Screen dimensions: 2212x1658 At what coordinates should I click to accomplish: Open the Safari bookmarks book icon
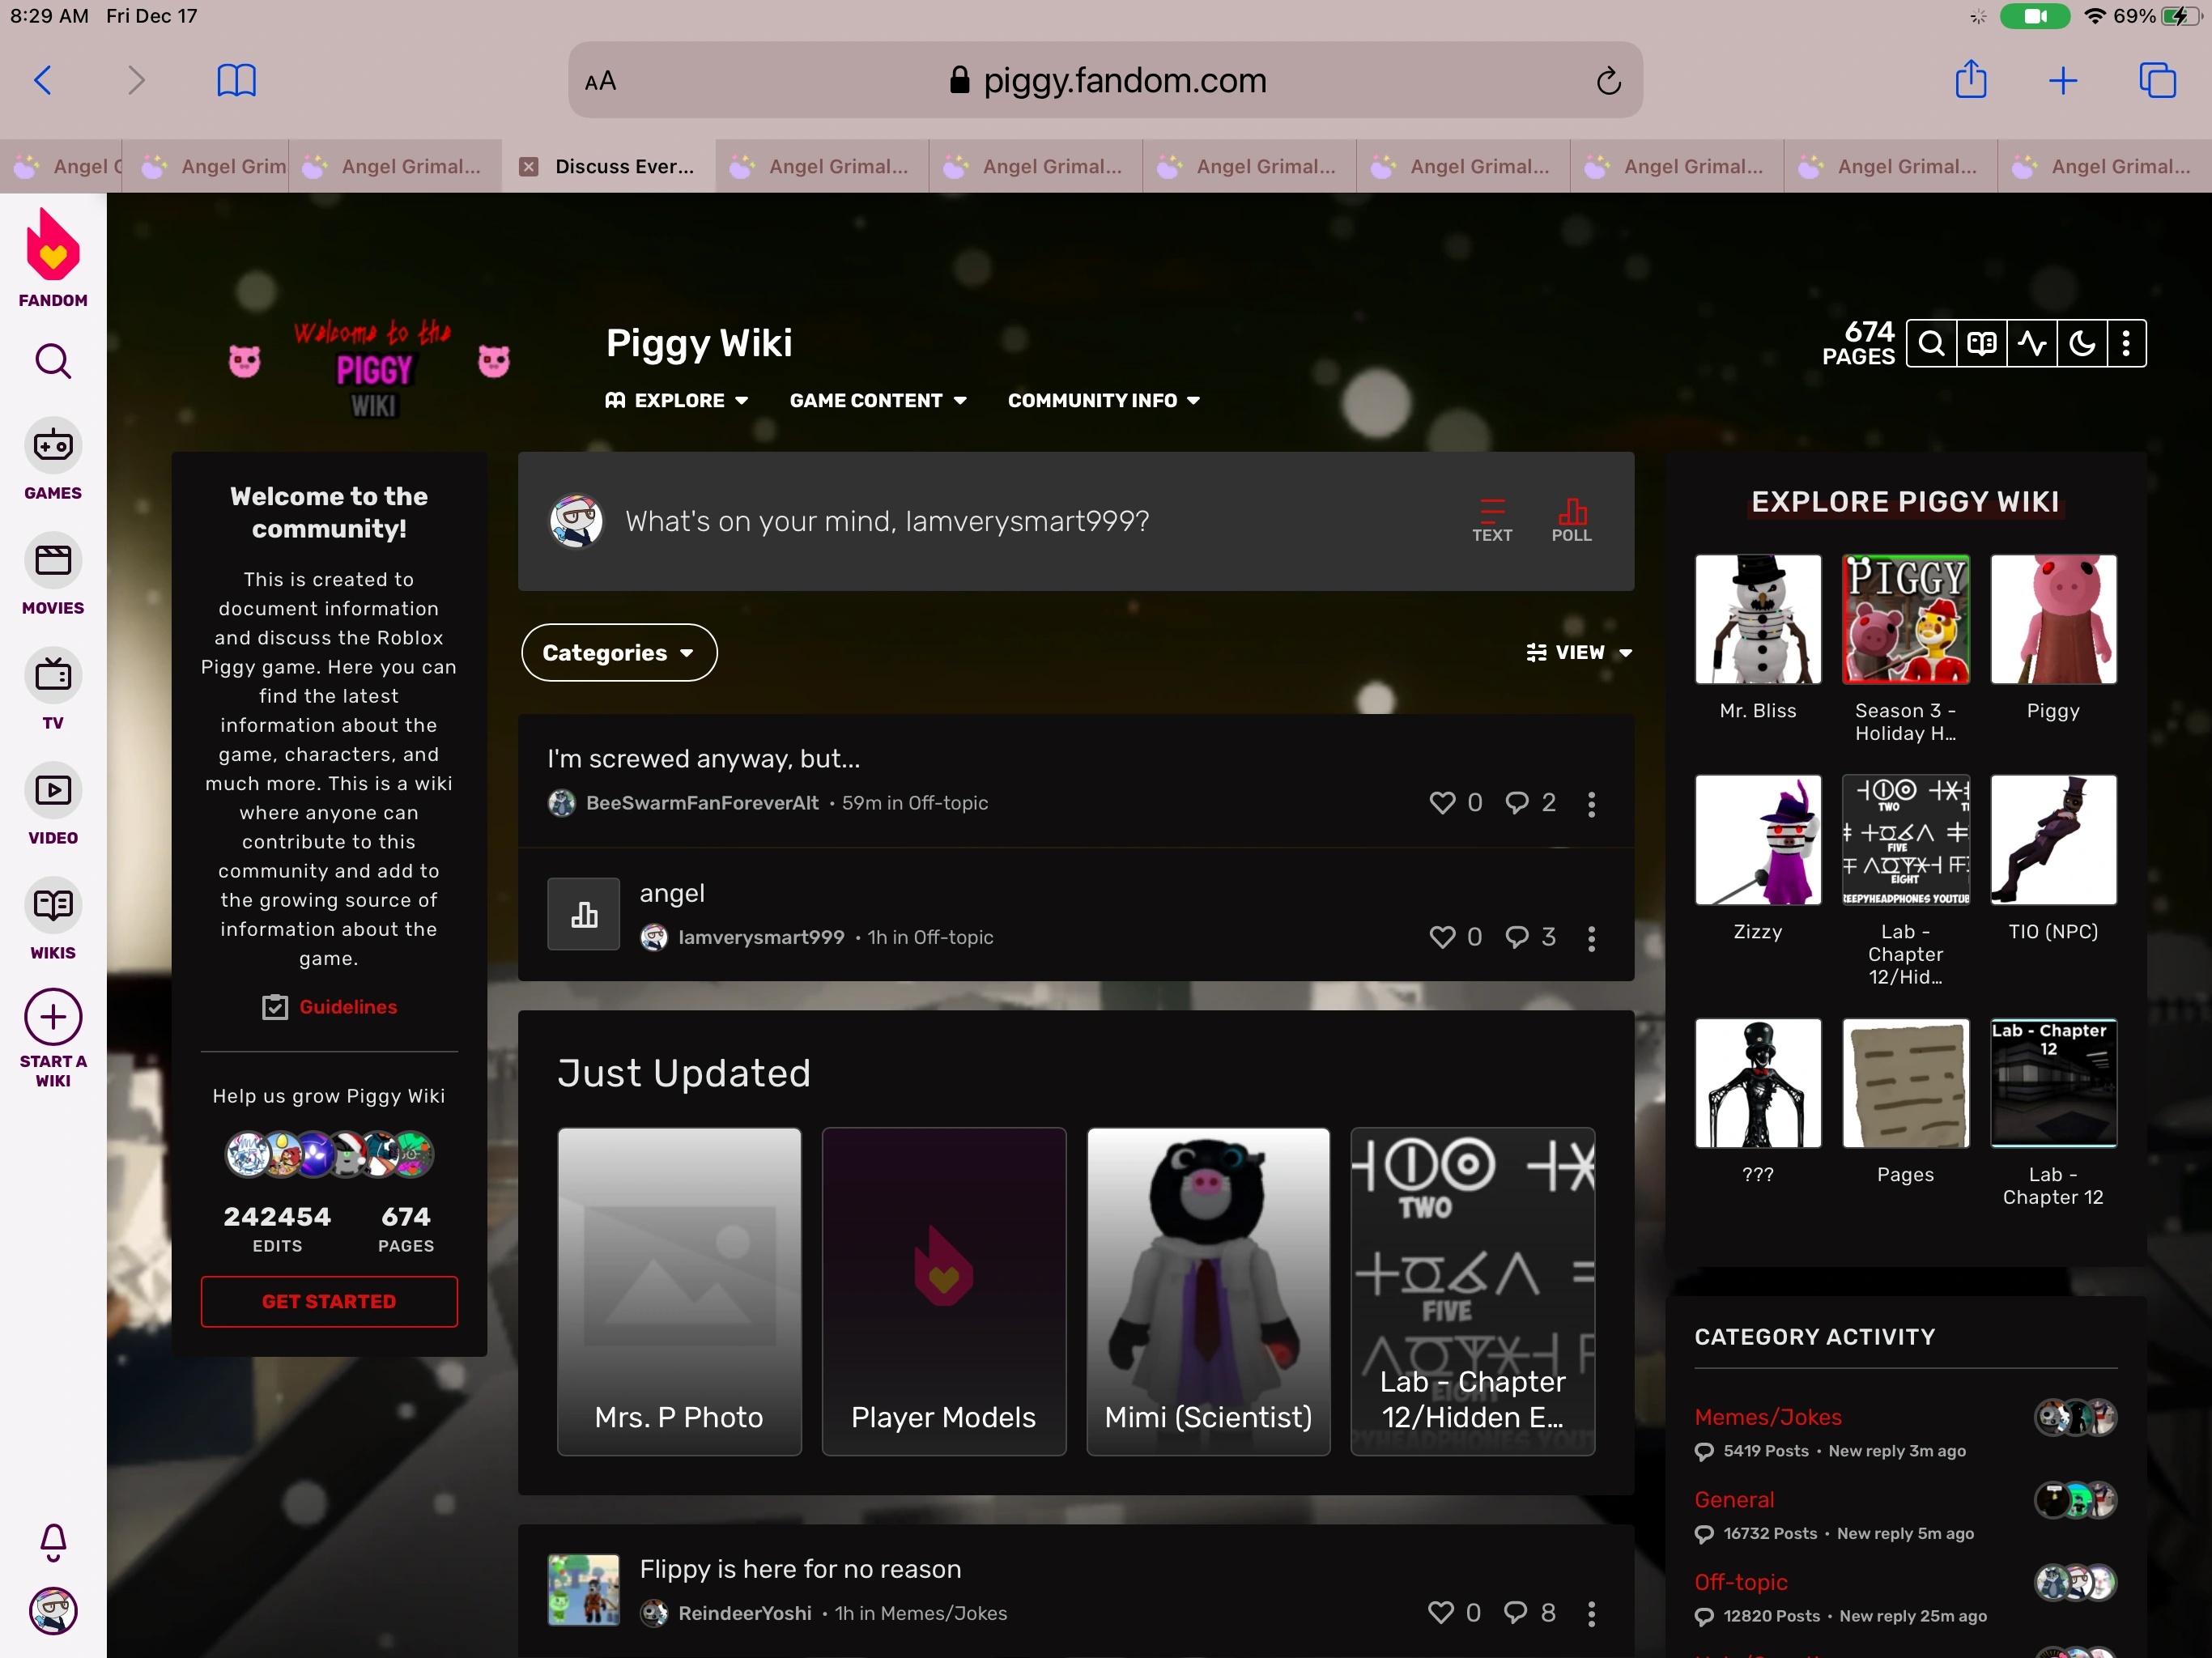coord(236,80)
